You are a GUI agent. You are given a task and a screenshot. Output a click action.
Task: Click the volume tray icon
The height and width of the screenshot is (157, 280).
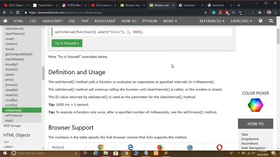pos(253,153)
